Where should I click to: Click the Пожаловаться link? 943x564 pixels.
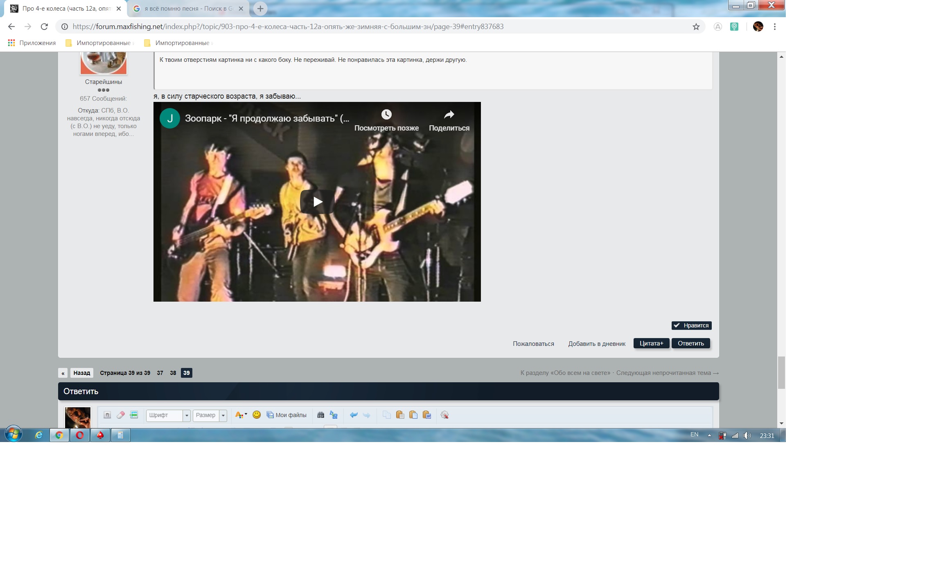pyautogui.click(x=533, y=344)
